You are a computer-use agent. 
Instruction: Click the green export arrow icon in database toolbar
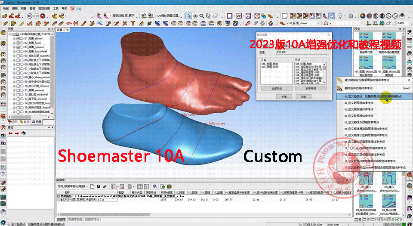click(x=163, y=186)
